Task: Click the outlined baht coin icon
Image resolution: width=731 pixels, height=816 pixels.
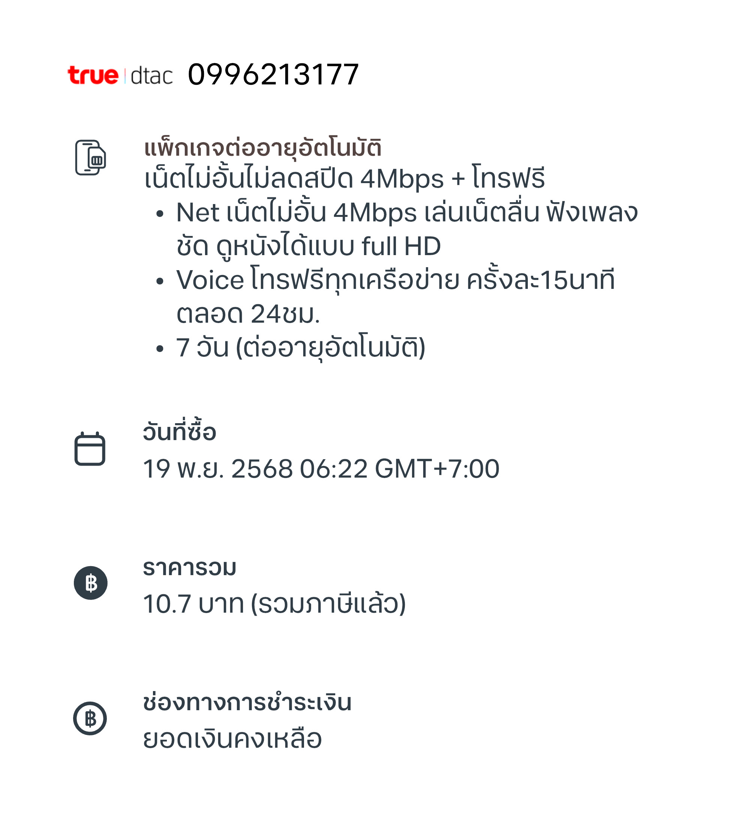Action: click(x=90, y=718)
